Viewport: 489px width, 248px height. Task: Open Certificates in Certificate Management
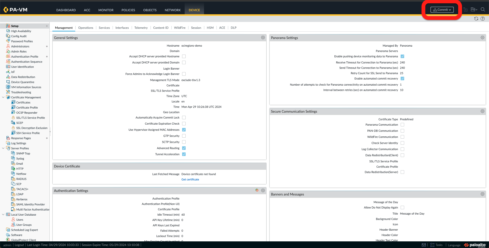[23, 102]
